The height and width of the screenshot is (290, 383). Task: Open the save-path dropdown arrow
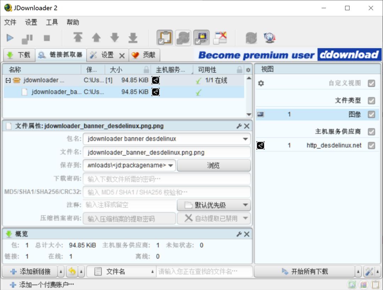171,165
